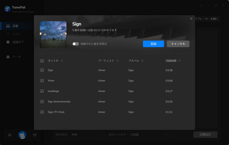Toggle the select-all header checkbox
Image resolution: width=229 pixels, height=145 pixels.
tap(42, 61)
